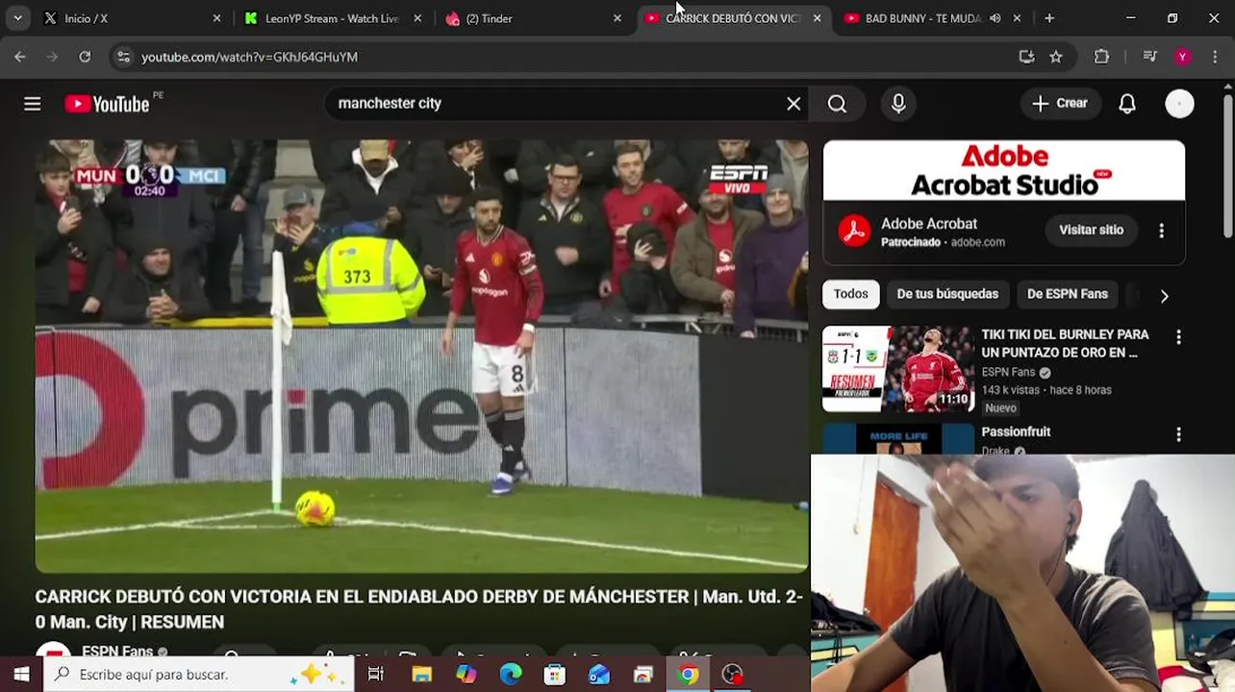This screenshot has width=1235, height=692.
Task: Open Microsoft Store from taskbar
Action: click(554, 675)
